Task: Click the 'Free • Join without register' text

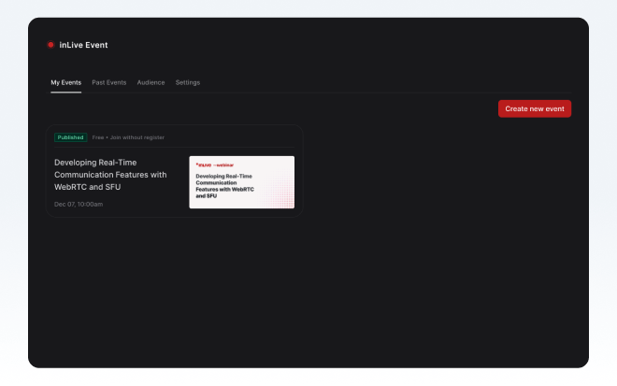Action: [128, 137]
